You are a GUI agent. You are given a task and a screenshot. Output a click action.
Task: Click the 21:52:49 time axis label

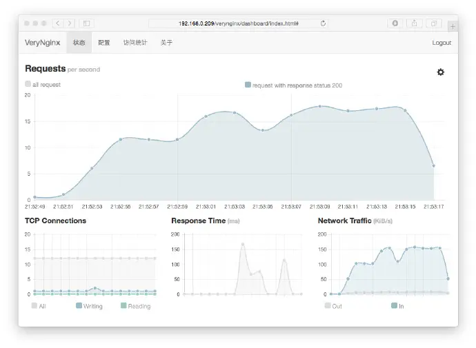[x=35, y=207]
